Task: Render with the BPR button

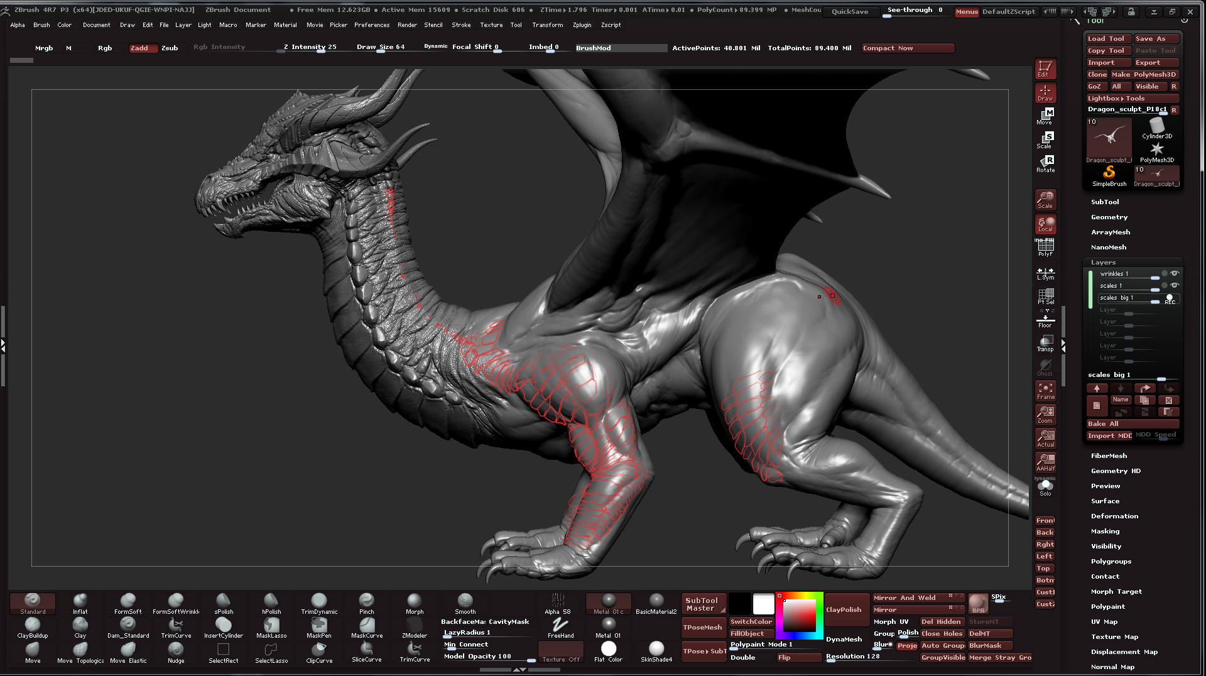Action: pos(978,604)
